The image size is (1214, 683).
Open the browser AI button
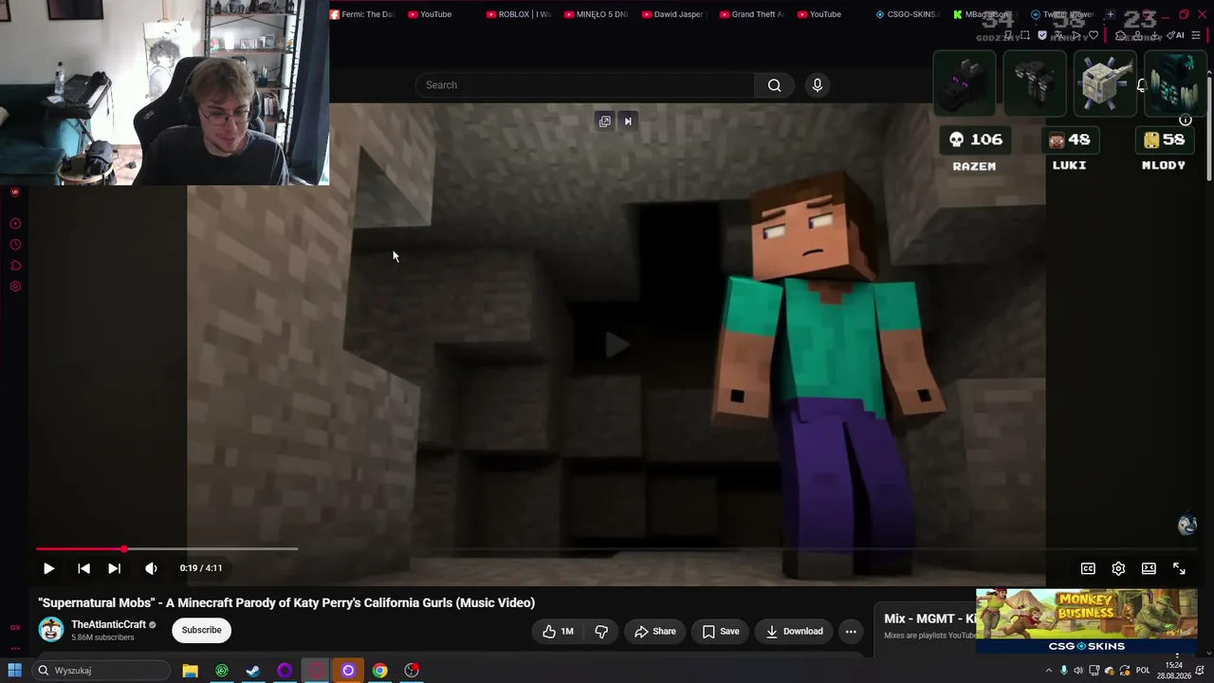[1177, 35]
